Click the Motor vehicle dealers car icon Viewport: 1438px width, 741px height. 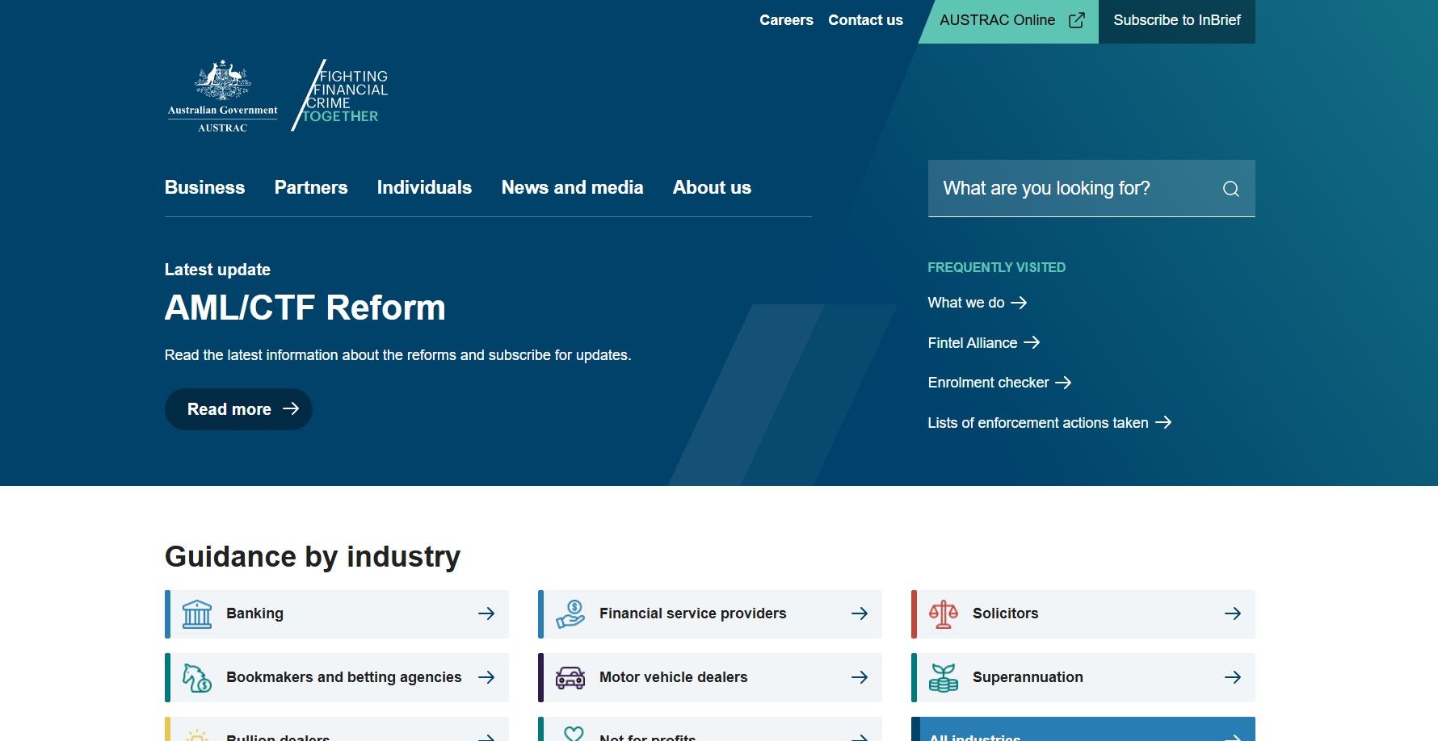click(x=570, y=678)
